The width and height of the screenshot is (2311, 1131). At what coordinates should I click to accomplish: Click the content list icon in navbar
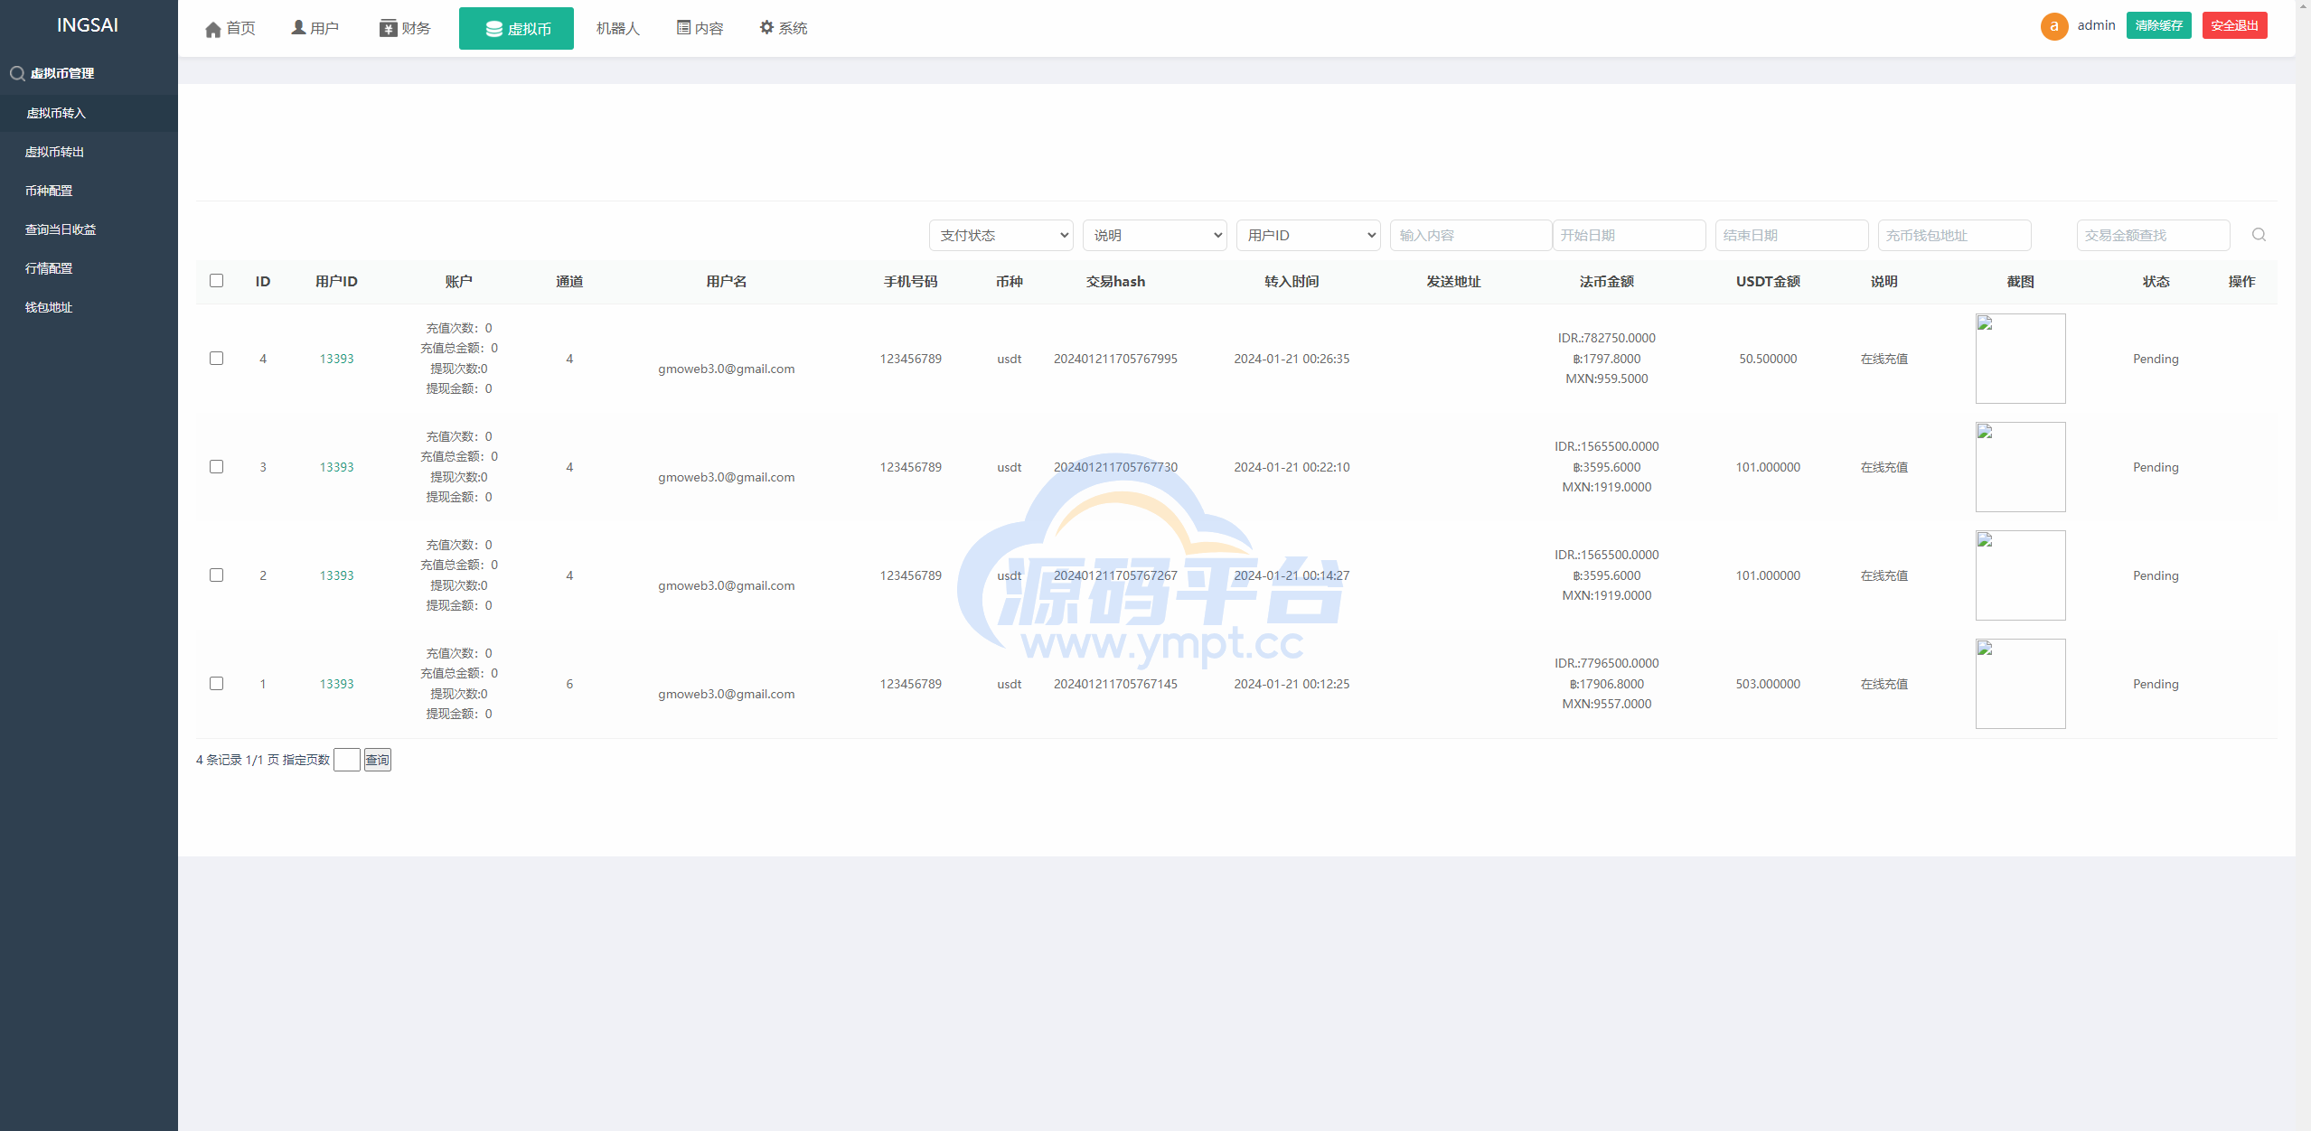click(683, 28)
